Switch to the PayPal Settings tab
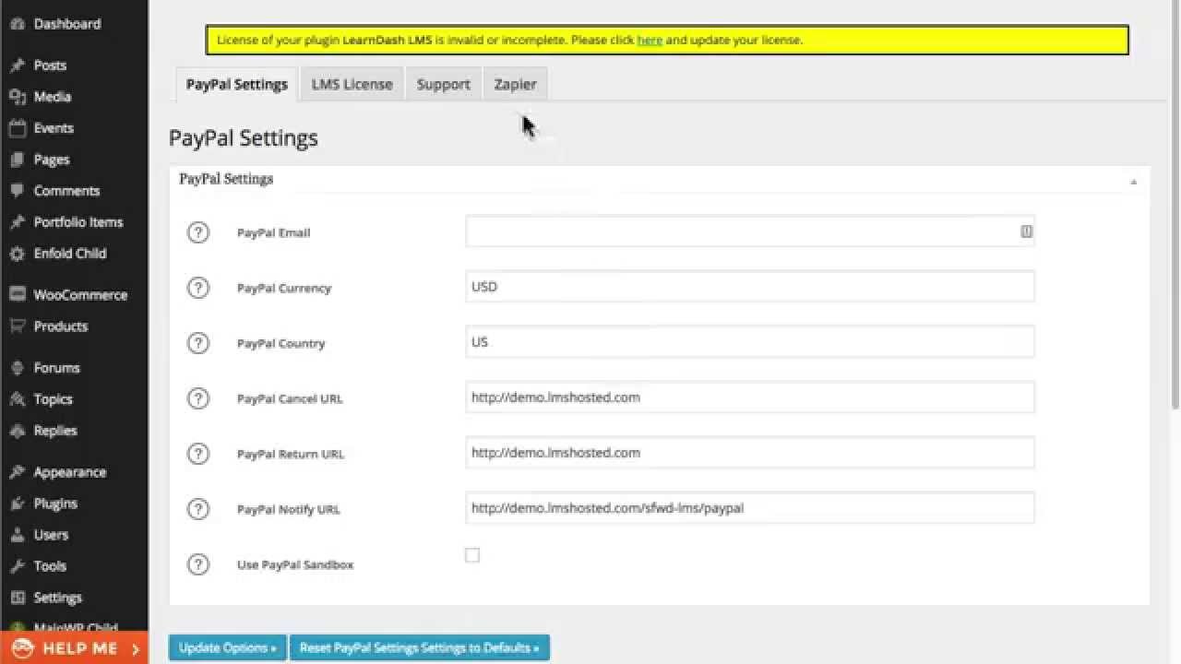The width and height of the screenshot is (1181, 664). click(237, 84)
